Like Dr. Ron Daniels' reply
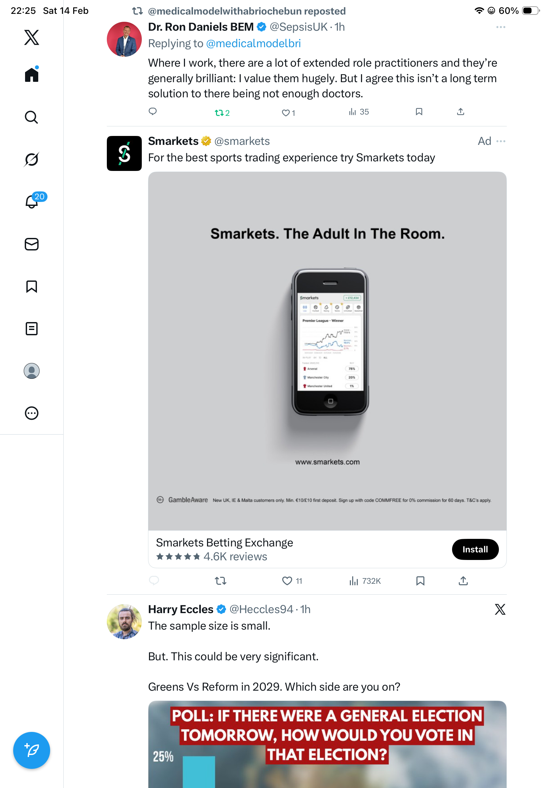 286,113
